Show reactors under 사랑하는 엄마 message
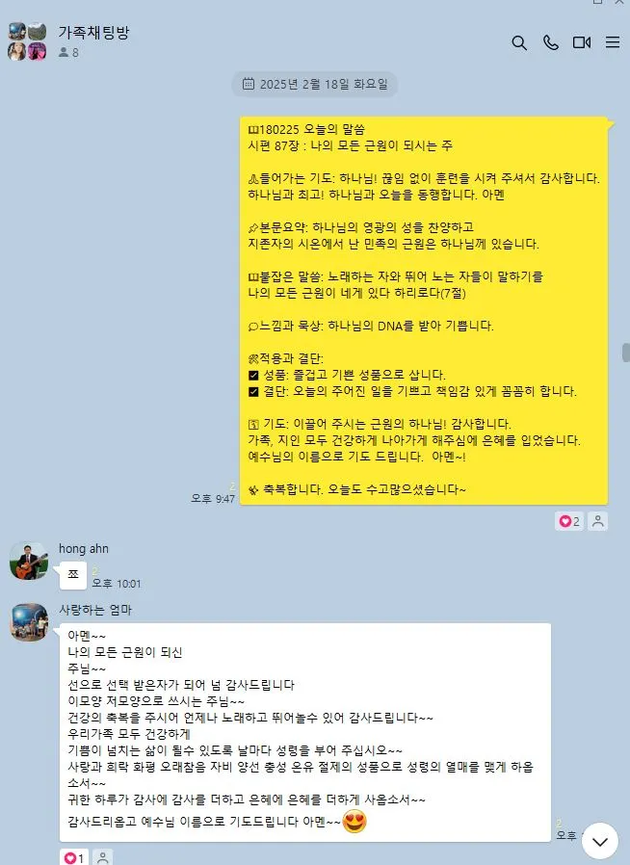 pyautogui.click(x=103, y=858)
